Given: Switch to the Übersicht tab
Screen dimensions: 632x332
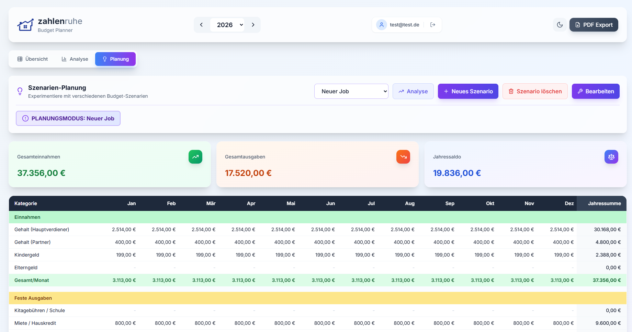Looking at the screenshot, I should (33, 59).
